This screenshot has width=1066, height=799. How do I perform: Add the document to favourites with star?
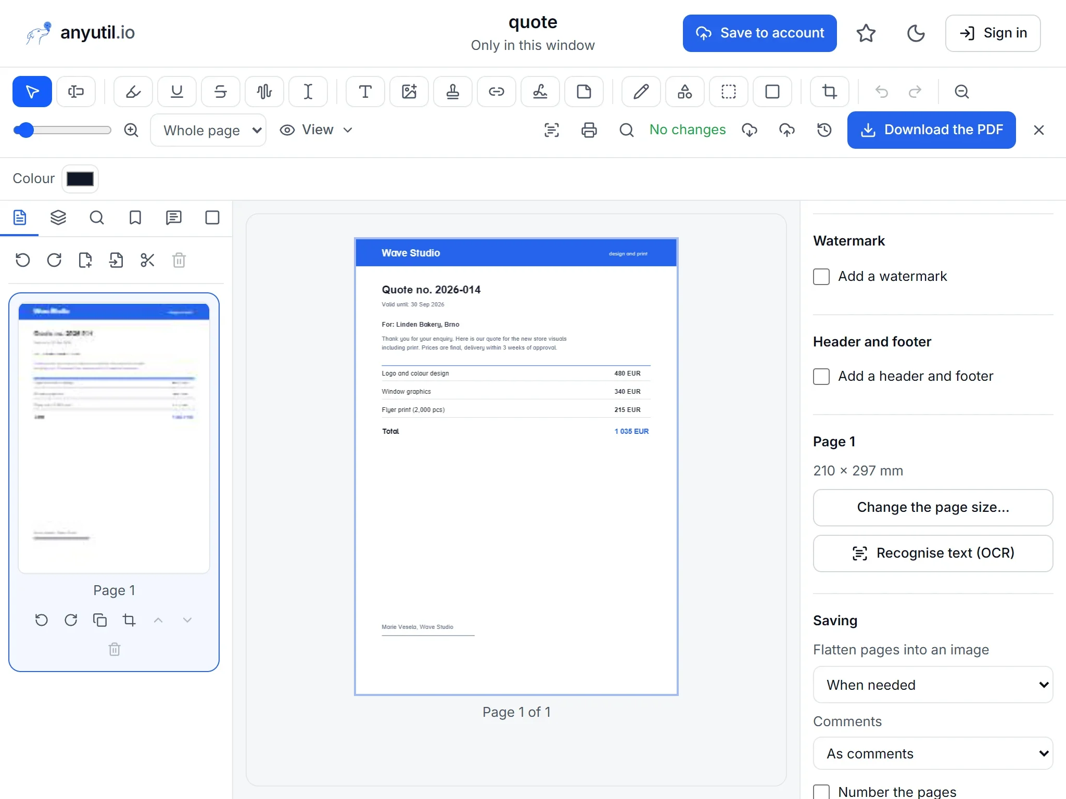click(866, 33)
